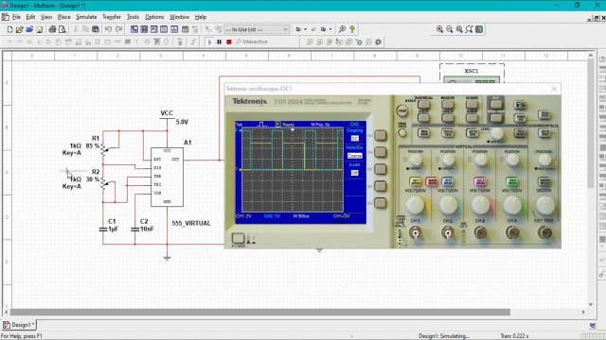The height and width of the screenshot is (340, 606).
Task: Open file with the folder icon
Action: (x=20, y=29)
